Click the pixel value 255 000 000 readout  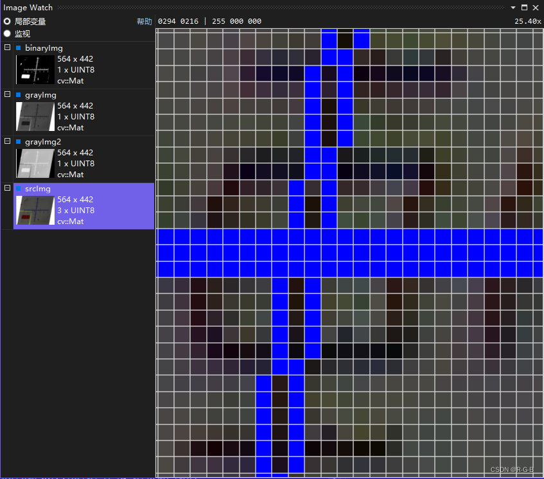(236, 21)
